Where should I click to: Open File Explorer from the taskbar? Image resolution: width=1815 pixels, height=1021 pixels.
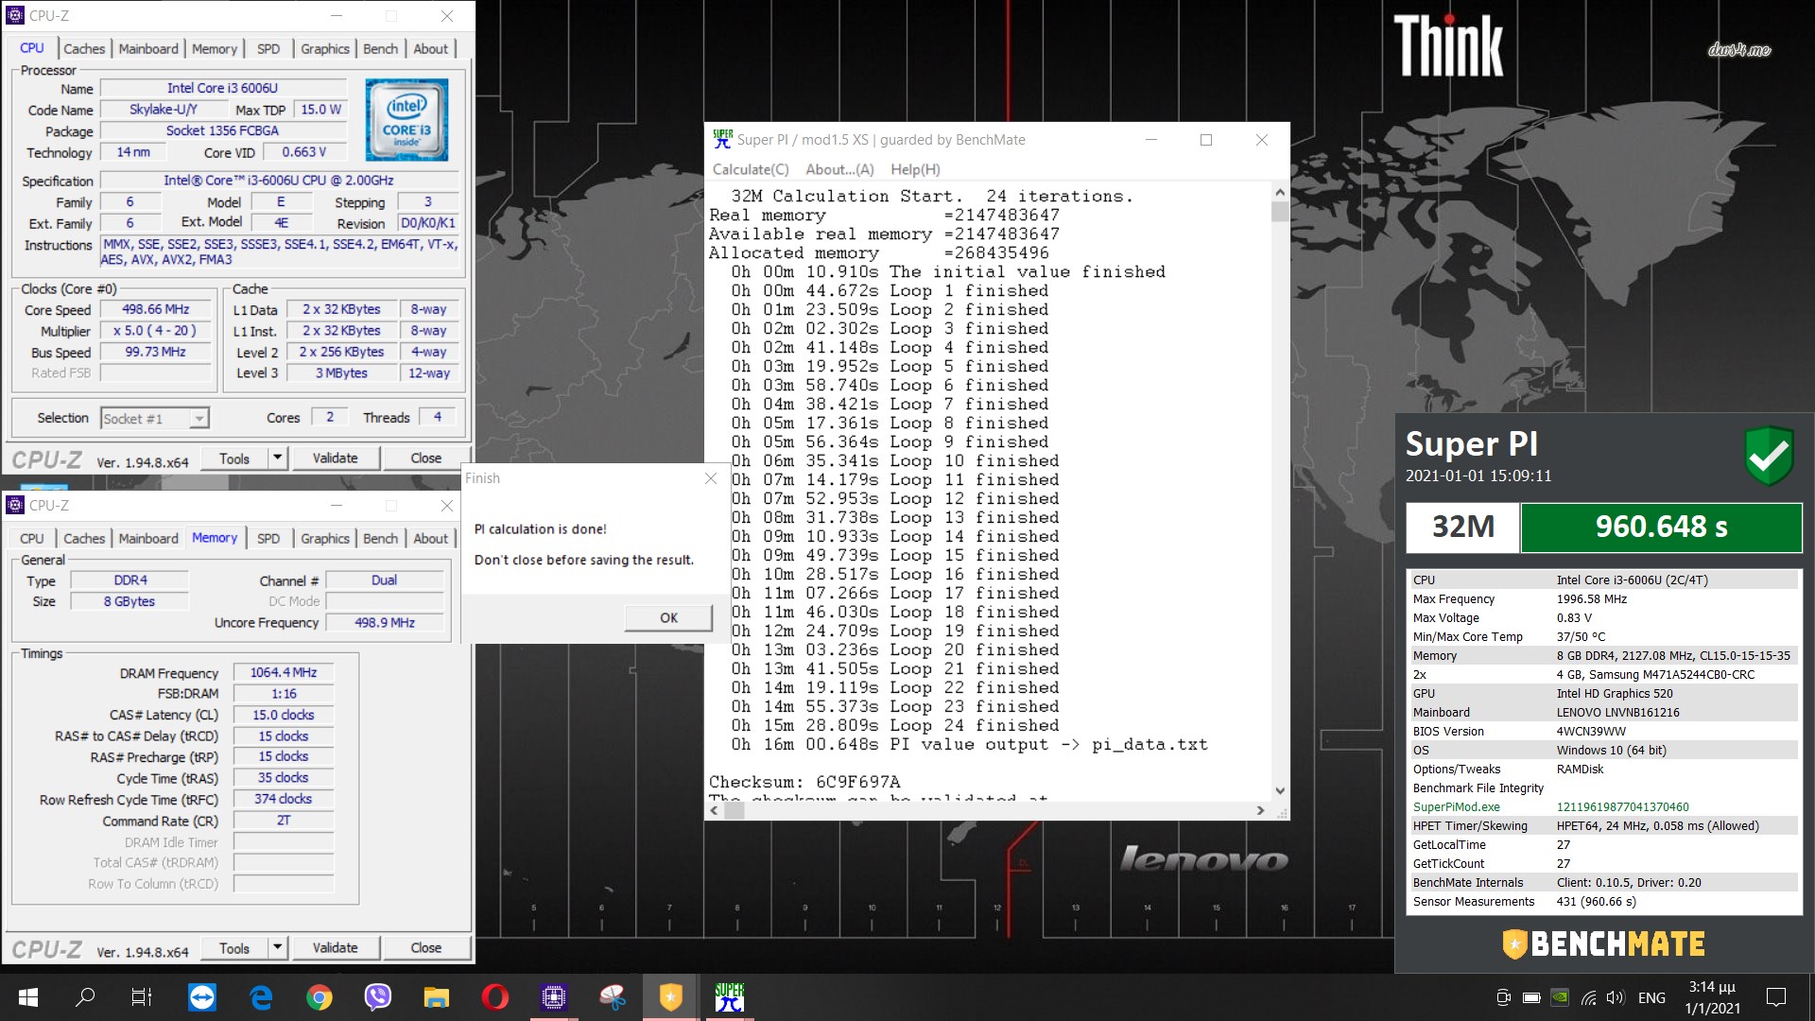[x=436, y=997]
